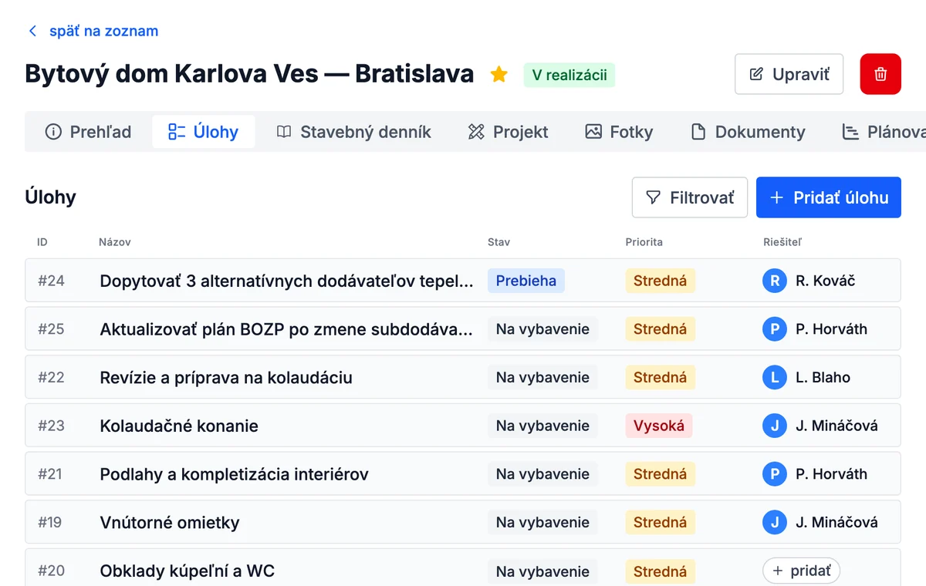The image size is (926, 586).
Task: Switch to the Projekt tab
Action: (x=508, y=132)
